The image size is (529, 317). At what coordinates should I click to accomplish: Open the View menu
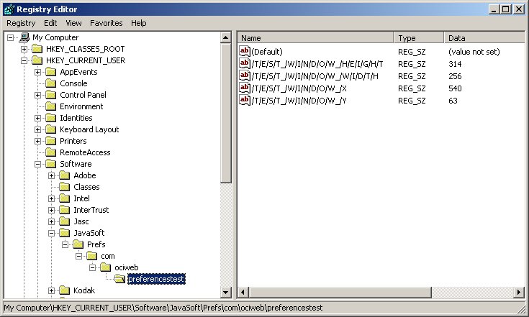[x=73, y=23]
